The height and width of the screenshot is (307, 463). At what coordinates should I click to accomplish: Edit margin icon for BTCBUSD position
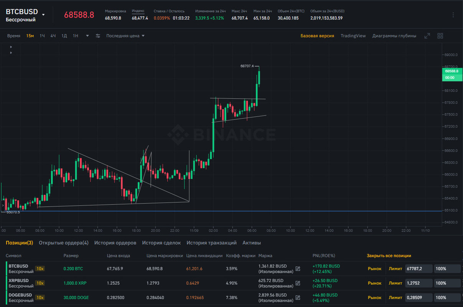[x=298, y=269]
